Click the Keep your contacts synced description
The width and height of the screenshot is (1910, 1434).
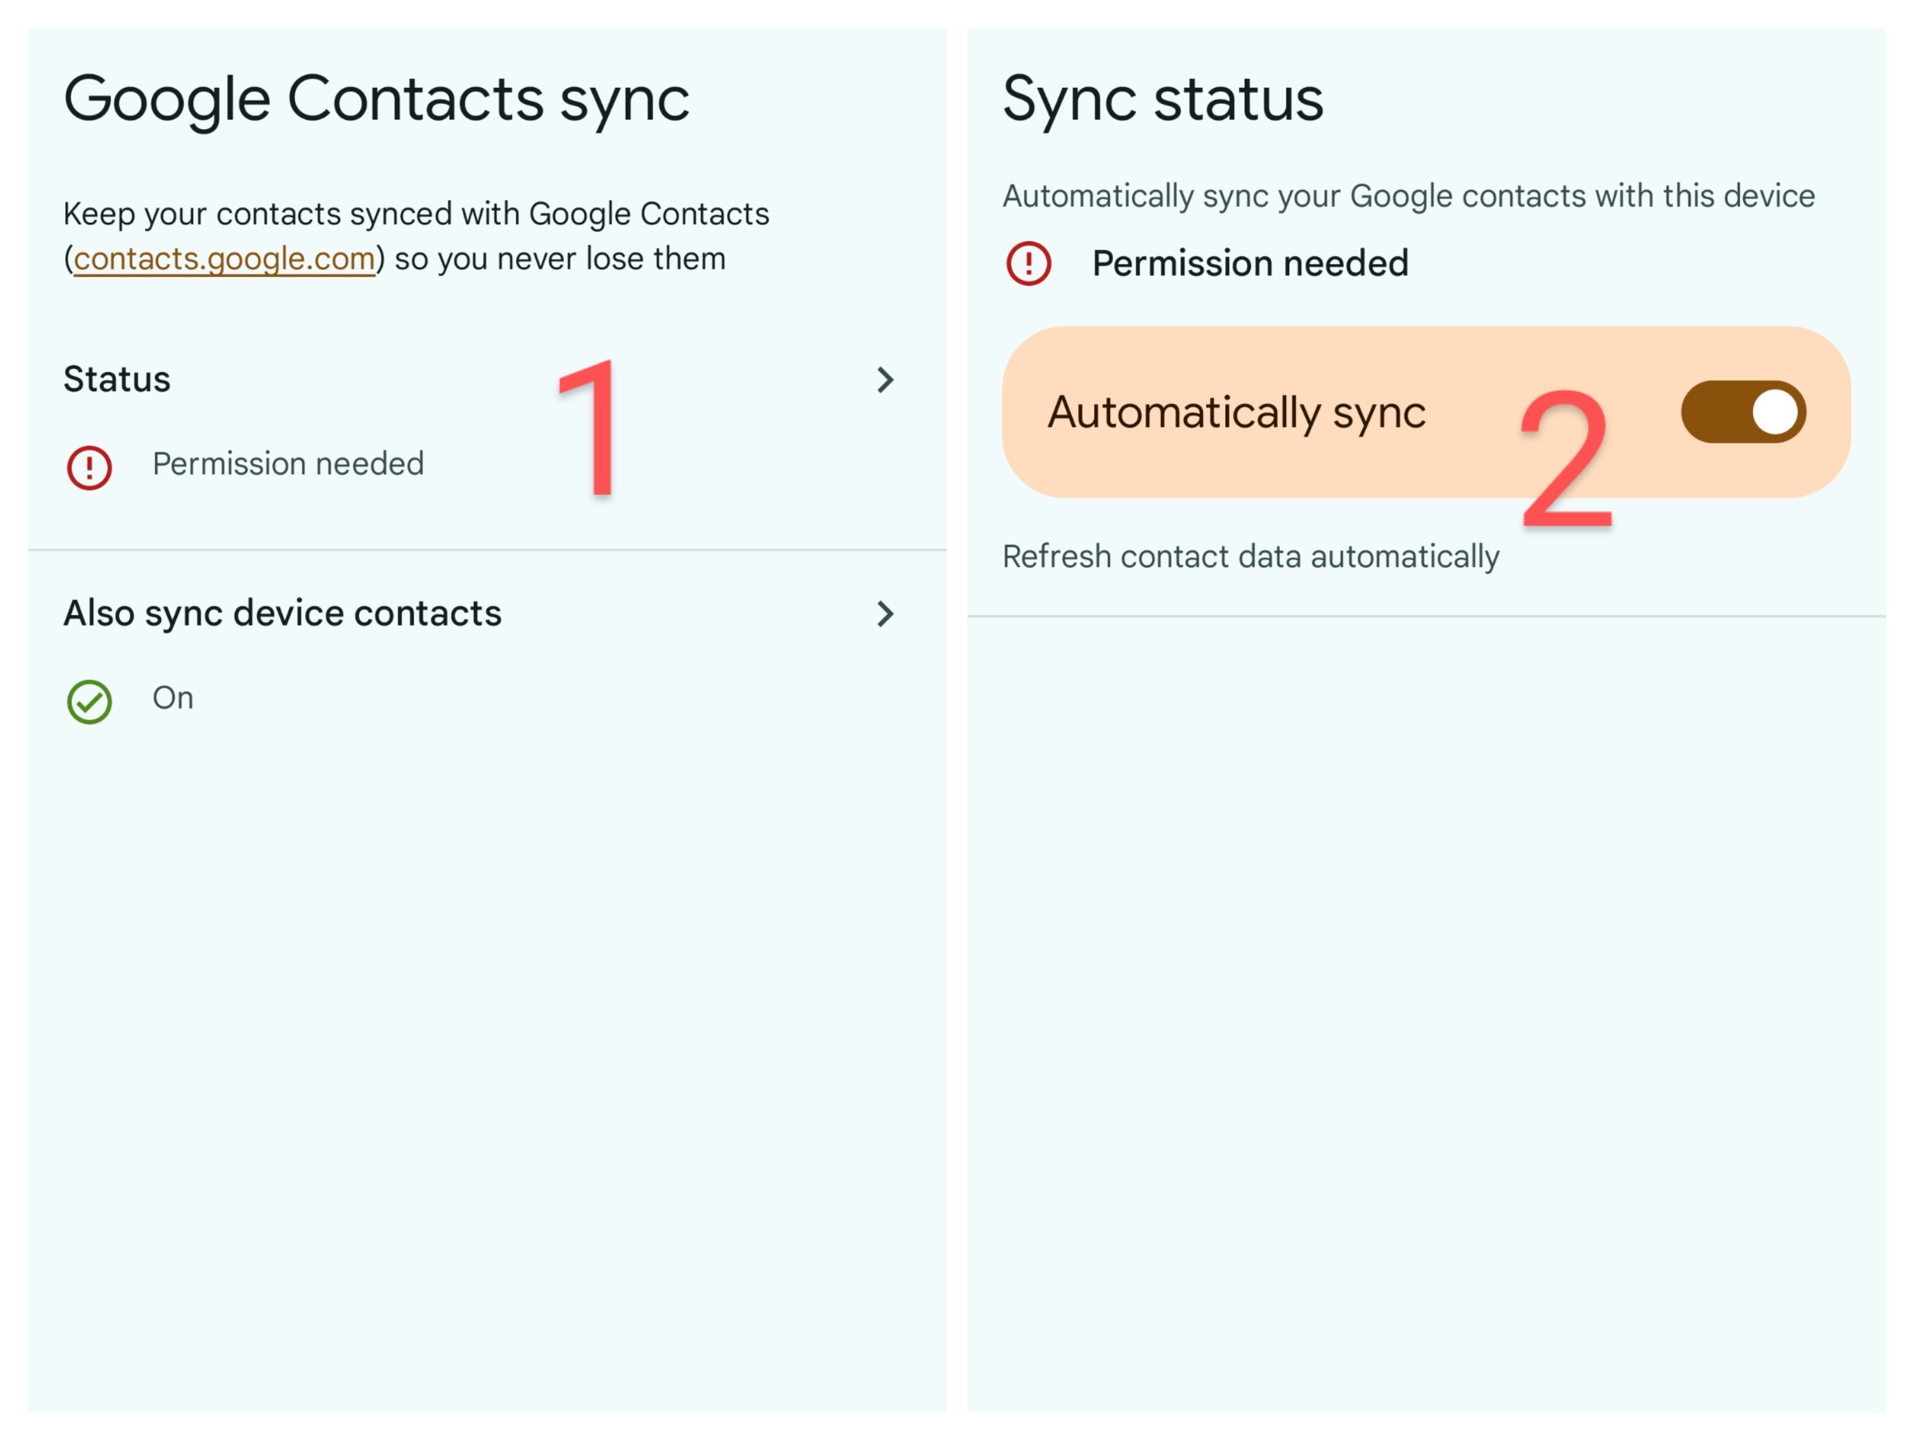[416, 214]
